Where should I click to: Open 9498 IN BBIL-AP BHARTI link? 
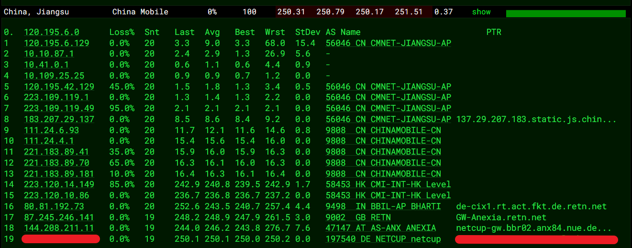[383, 206]
